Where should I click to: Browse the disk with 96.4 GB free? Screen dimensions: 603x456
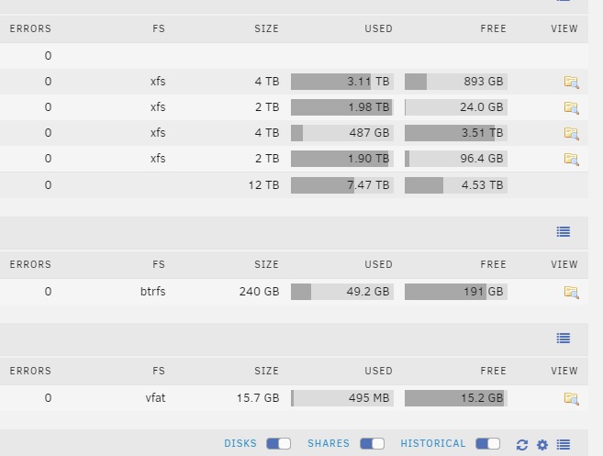click(572, 159)
